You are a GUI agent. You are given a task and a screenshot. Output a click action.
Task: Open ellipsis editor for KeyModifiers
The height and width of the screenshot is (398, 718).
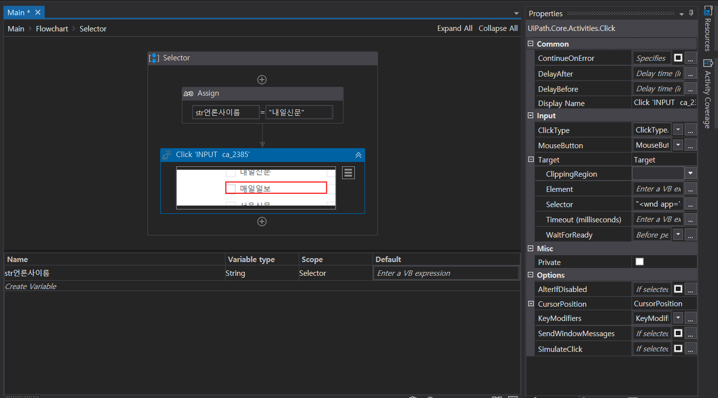coord(690,318)
